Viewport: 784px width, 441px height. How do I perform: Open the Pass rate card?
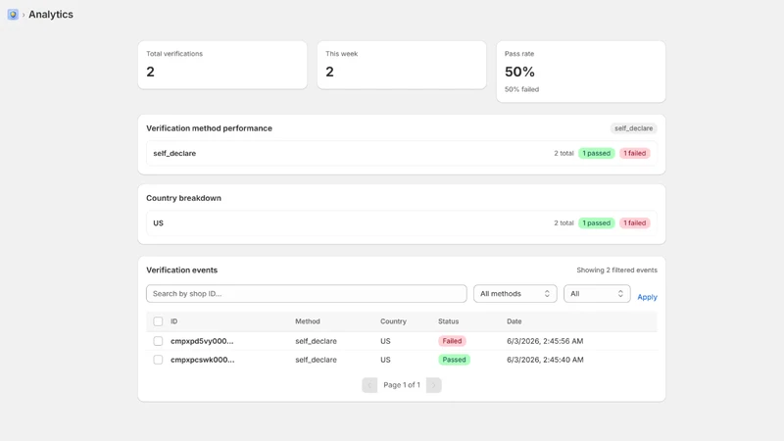[581, 72]
